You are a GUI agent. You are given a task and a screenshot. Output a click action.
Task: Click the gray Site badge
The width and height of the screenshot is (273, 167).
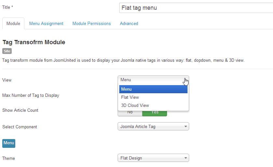point(7,51)
